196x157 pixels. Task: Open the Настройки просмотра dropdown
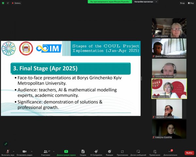[145, 2]
